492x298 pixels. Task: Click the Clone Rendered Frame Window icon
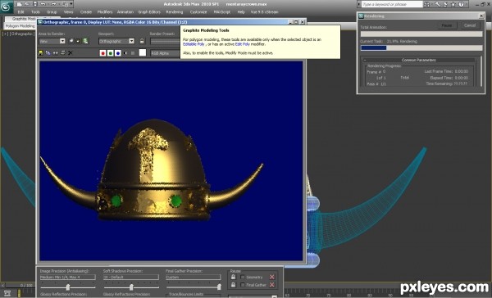56,53
